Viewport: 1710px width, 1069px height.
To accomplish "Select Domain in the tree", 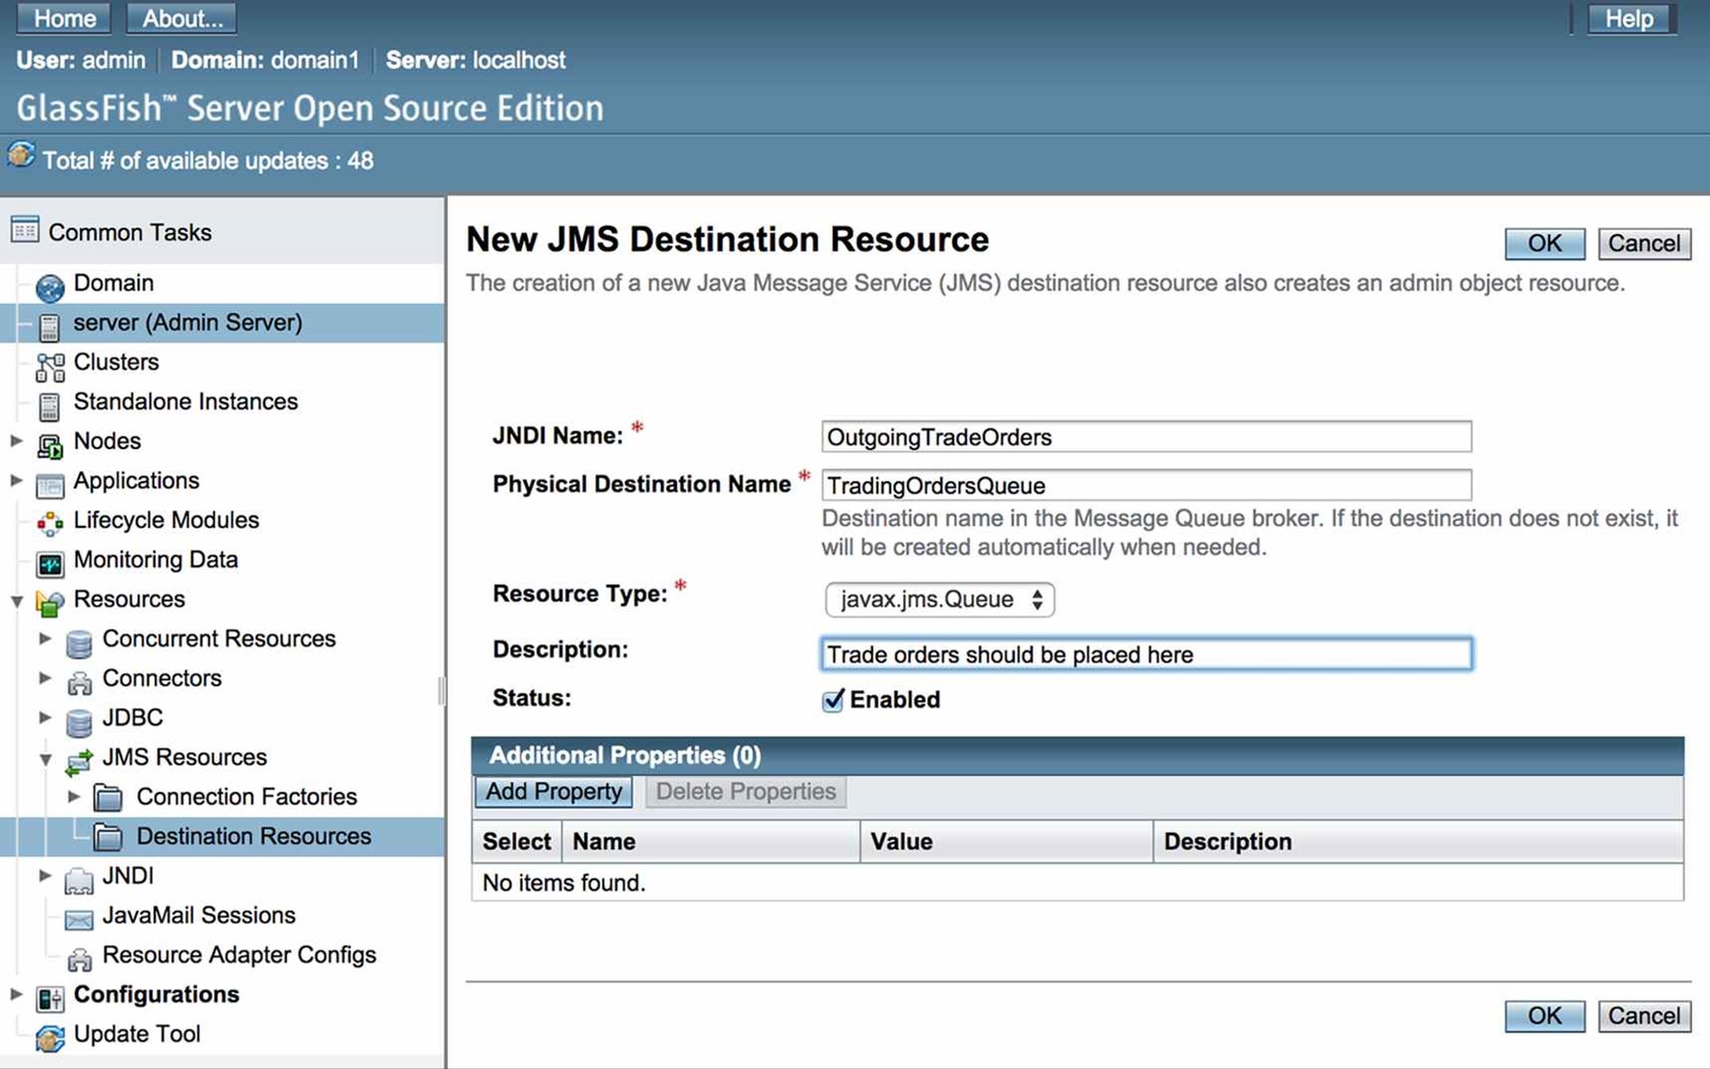I will point(113,283).
